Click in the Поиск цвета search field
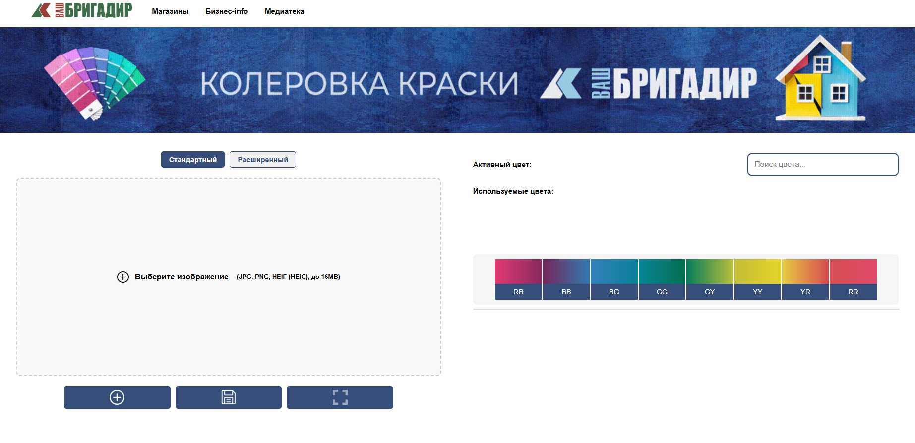Viewport: 915px width, 443px height. click(822, 165)
